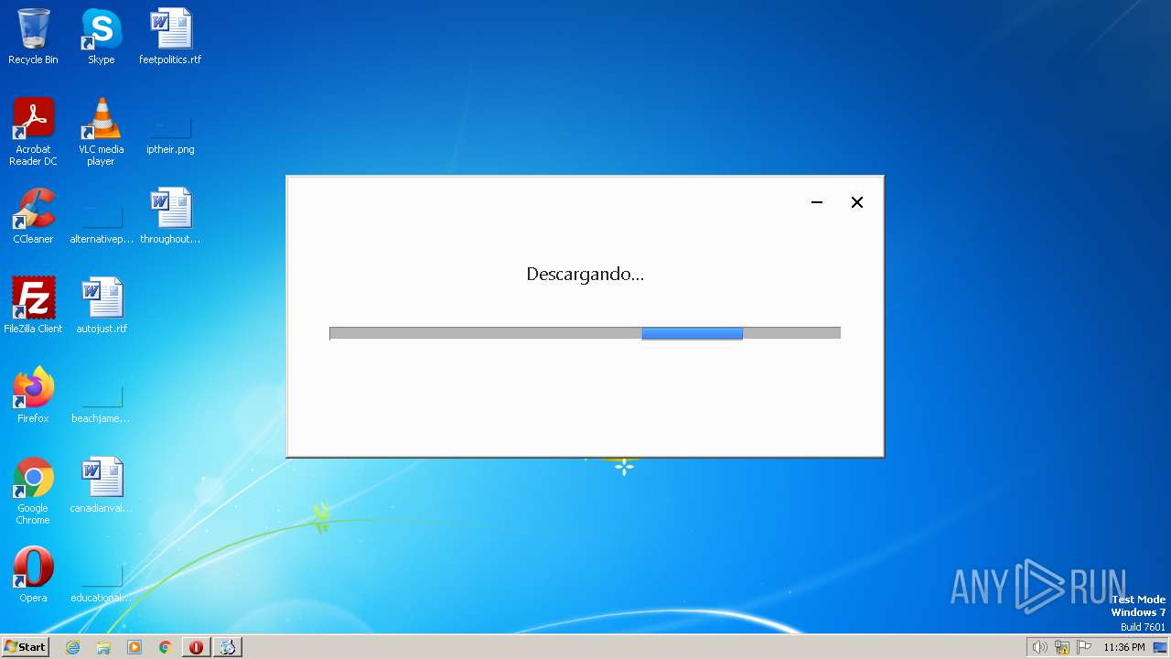Viewport: 1171px width, 659px height.
Task: Click the Start button
Action: (x=25, y=647)
